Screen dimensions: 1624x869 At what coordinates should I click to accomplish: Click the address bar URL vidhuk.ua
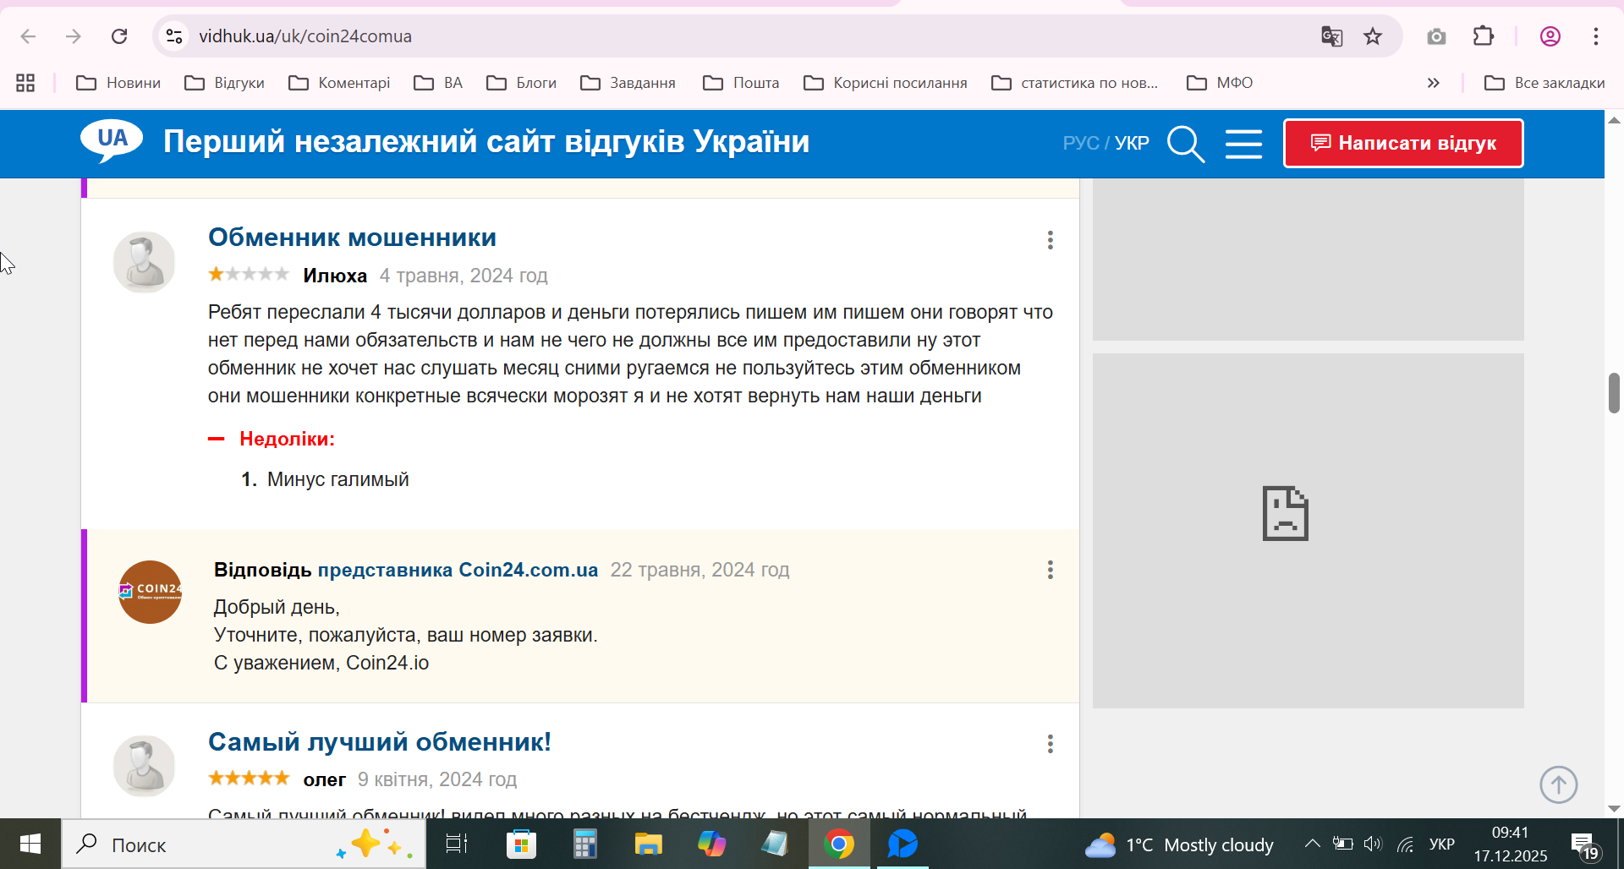305,36
